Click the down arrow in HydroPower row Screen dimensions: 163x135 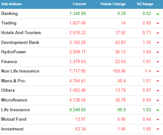pos(158,52)
